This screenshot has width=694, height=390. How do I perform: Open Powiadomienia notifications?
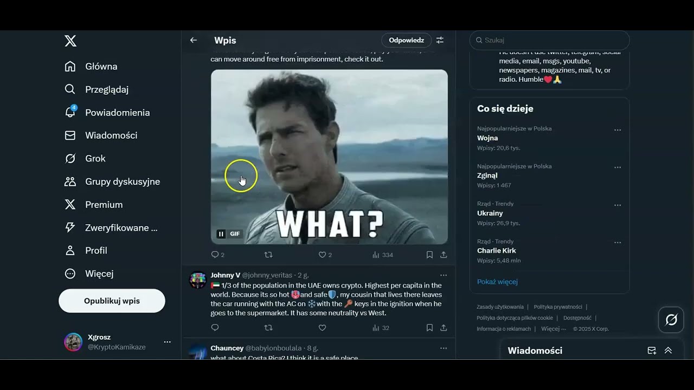[x=107, y=113]
